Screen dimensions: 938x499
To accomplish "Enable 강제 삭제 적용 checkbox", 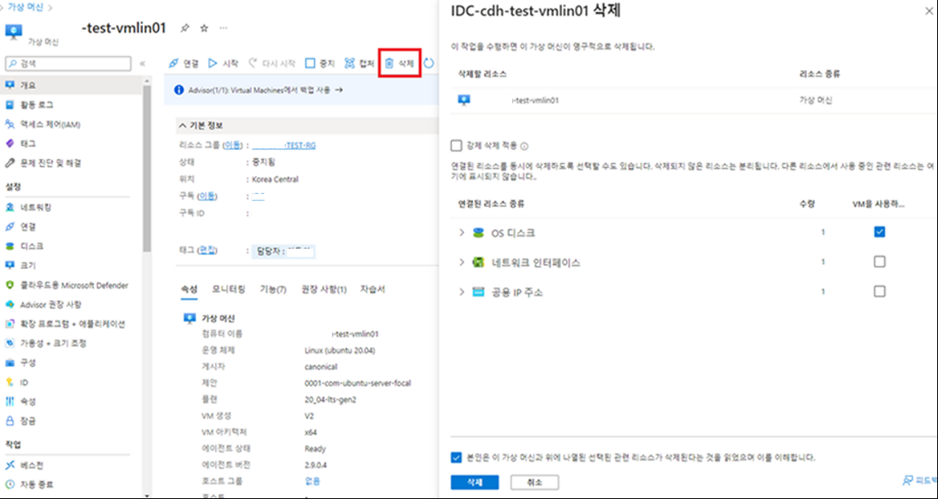I will click(x=457, y=145).
